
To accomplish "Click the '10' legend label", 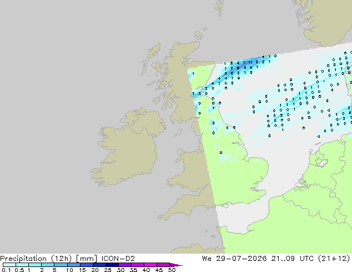I will click(x=69, y=270).
